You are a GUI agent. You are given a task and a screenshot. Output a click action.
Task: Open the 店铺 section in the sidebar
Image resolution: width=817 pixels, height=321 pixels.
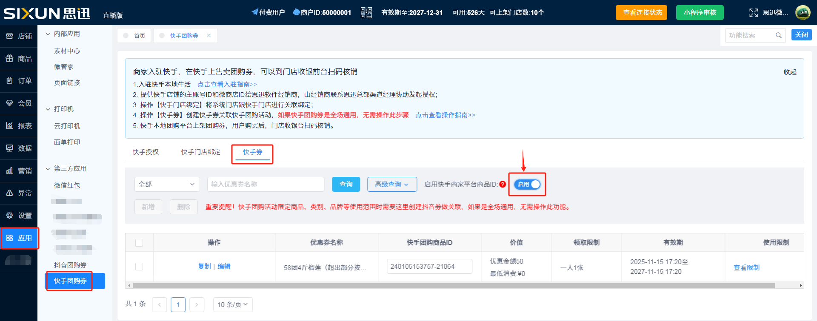[x=19, y=36]
